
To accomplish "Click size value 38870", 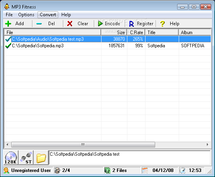I will [x=119, y=39].
